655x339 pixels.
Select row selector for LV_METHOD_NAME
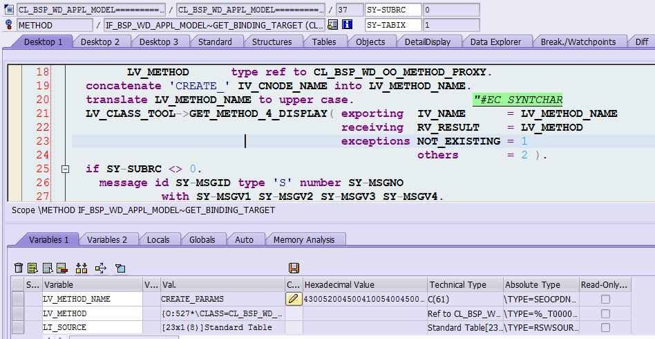coord(17,299)
